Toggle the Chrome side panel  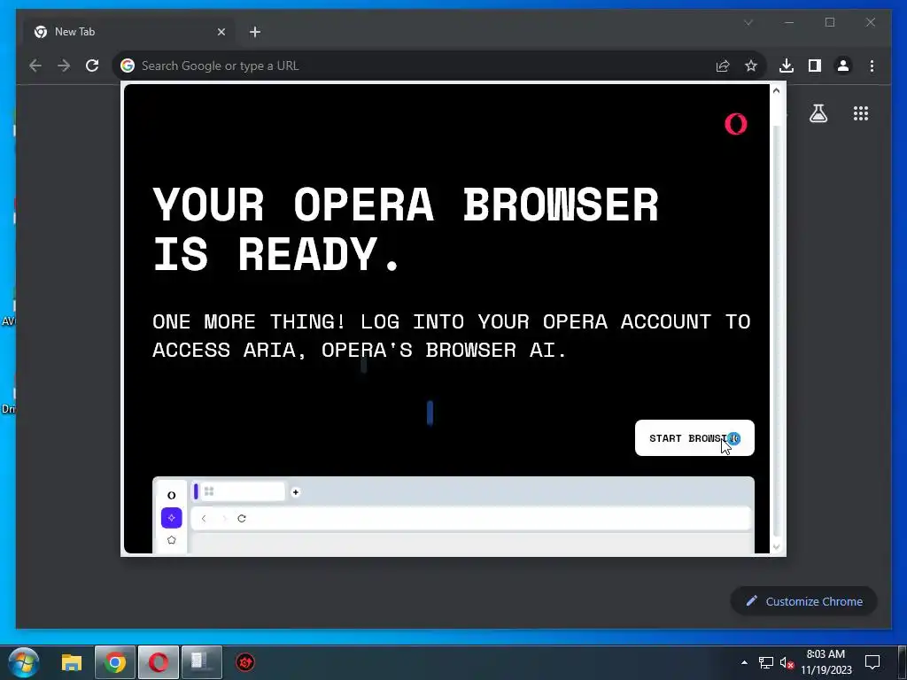tap(815, 66)
